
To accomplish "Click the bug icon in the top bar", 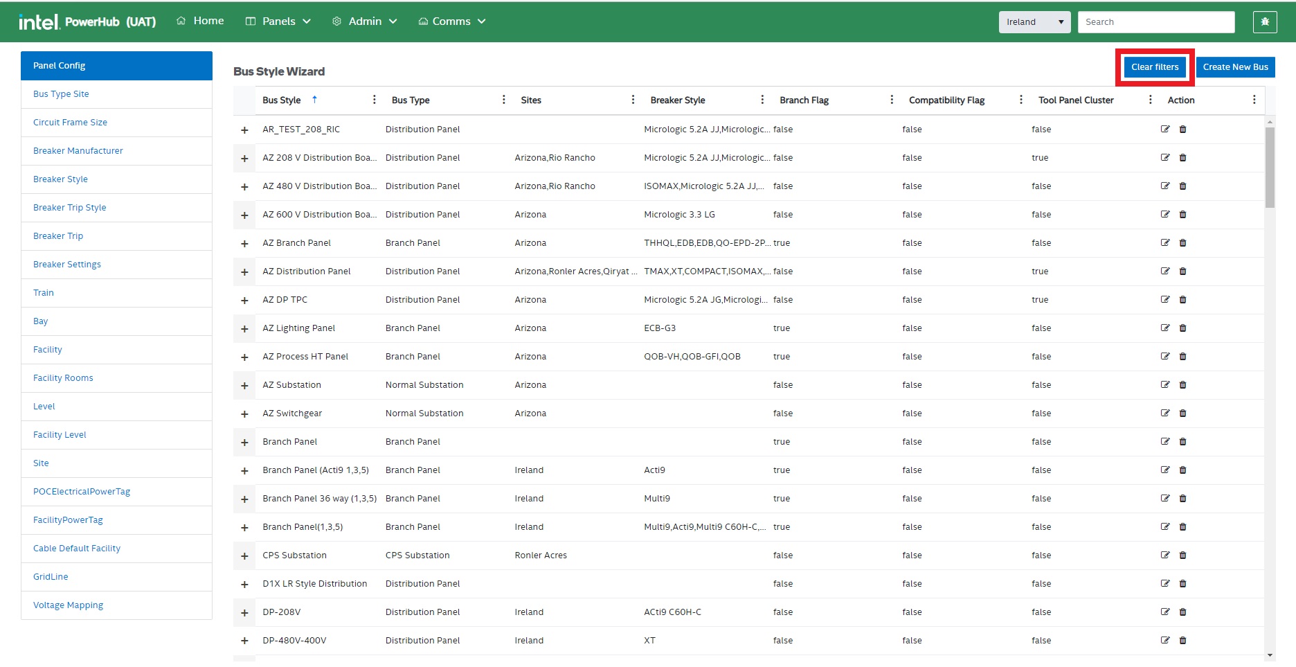I will pos(1264,22).
